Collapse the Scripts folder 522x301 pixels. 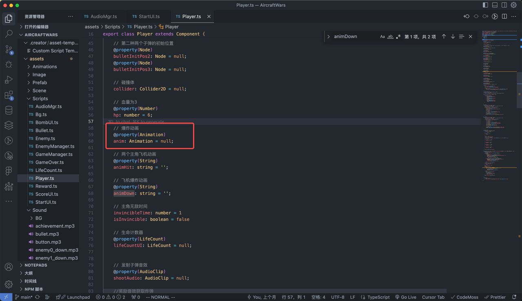tap(40, 99)
